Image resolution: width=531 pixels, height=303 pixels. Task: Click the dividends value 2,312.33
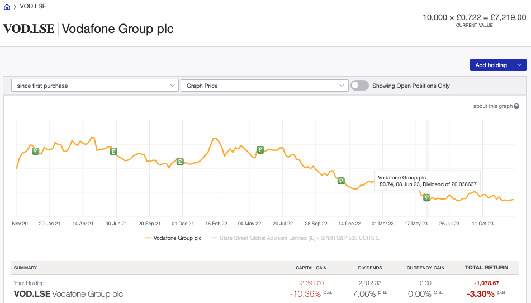370,283
